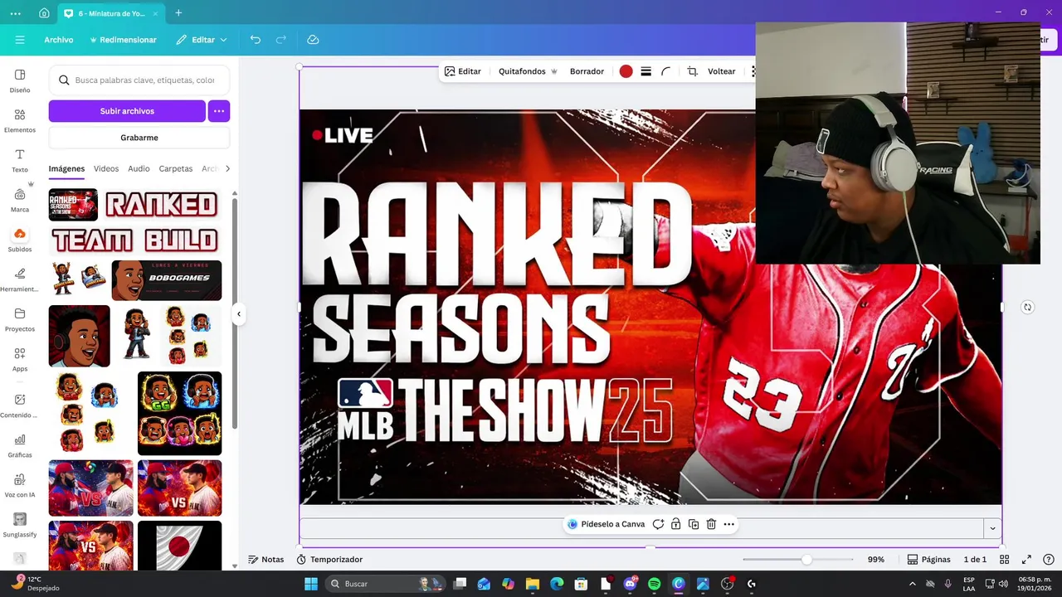Screen dimensions: 1062x597
Task: Open the Sunglassify app
Action: (x=20, y=525)
